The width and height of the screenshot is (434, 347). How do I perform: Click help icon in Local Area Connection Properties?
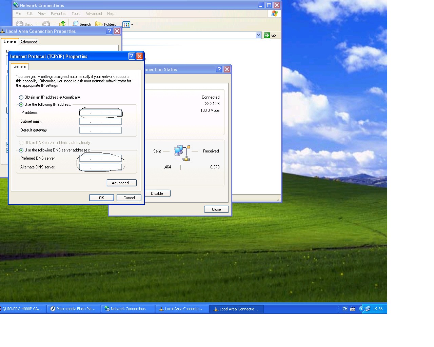click(x=109, y=31)
